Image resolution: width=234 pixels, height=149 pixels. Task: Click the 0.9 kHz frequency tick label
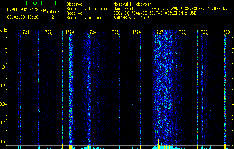point(3,86)
